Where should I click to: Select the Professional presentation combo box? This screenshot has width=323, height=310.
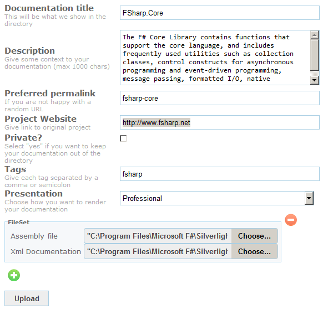coord(216,198)
